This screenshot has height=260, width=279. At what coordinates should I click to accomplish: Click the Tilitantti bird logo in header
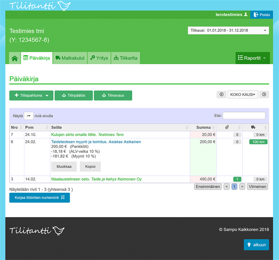click(40, 6)
